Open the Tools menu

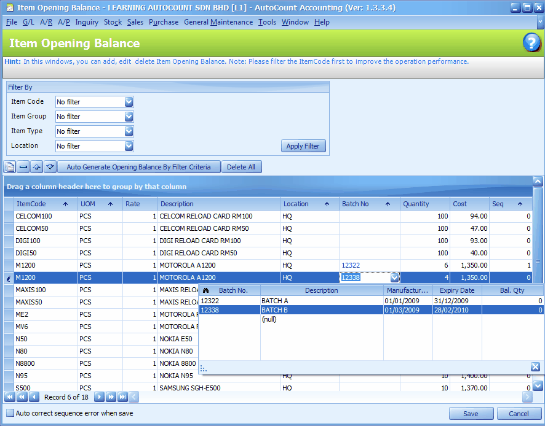(268, 22)
